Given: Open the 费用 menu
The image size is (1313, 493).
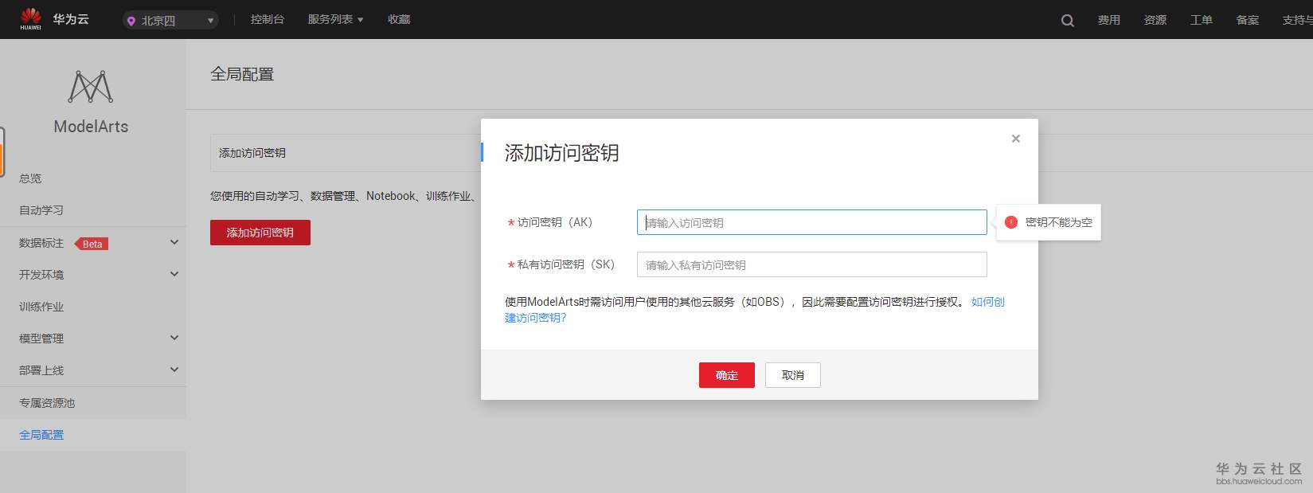Looking at the screenshot, I should [x=1108, y=20].
